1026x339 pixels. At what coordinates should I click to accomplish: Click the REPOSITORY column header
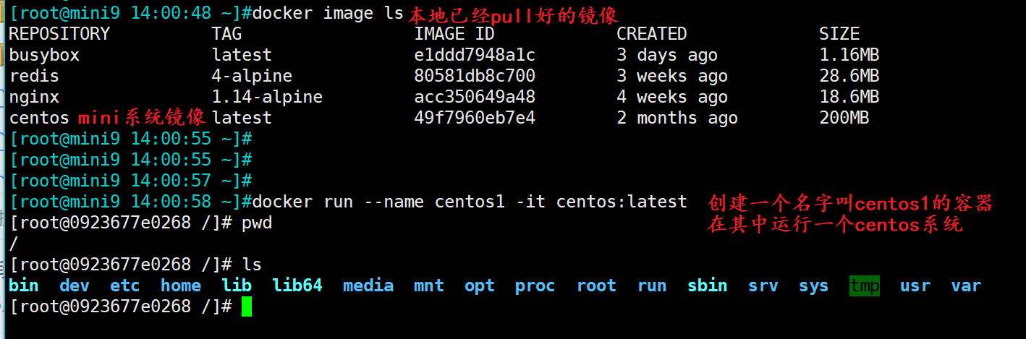coord(59,34)
